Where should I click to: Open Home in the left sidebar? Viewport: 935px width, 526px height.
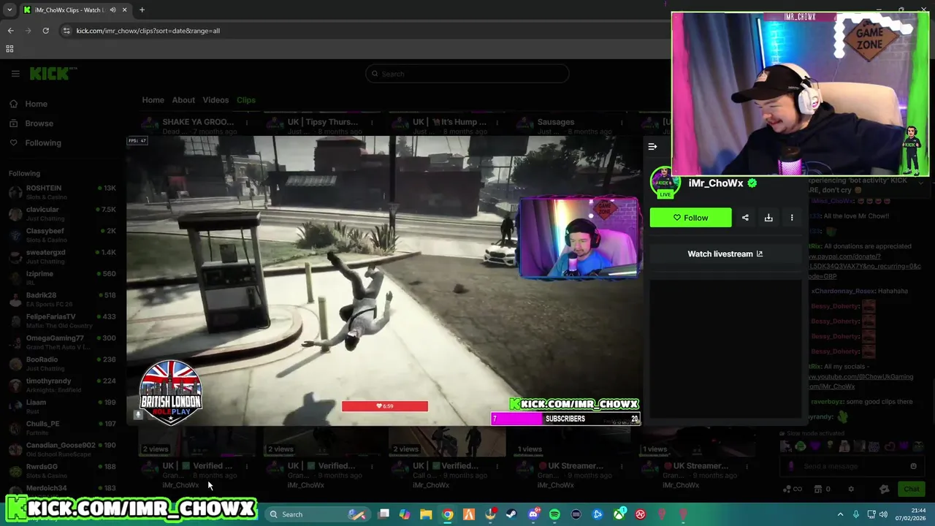point(36,104)
